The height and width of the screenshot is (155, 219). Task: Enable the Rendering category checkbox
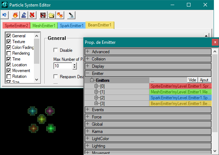[9, 53]
